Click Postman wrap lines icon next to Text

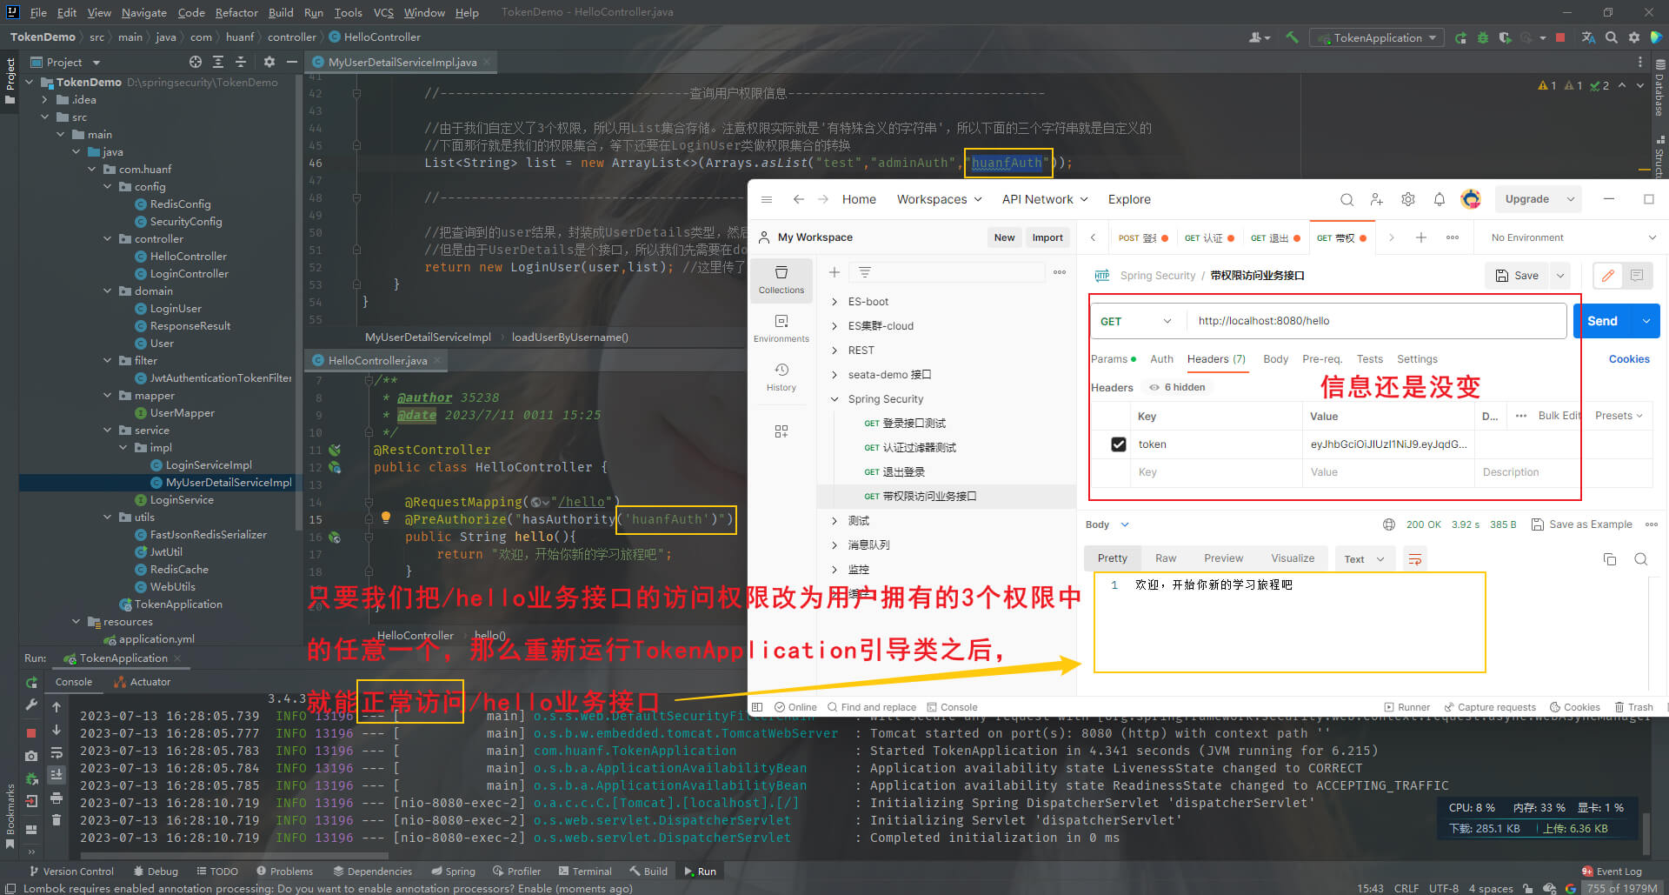pos(1415,559)
